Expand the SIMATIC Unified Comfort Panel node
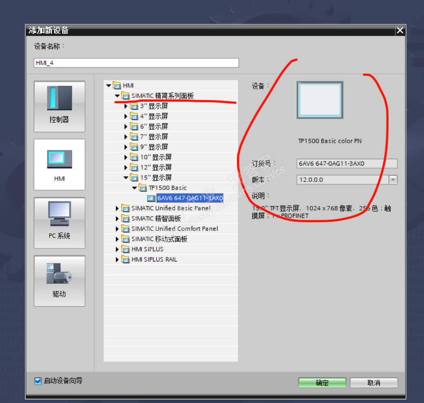This screenshot has height=403, width=424. pos(117,229)
